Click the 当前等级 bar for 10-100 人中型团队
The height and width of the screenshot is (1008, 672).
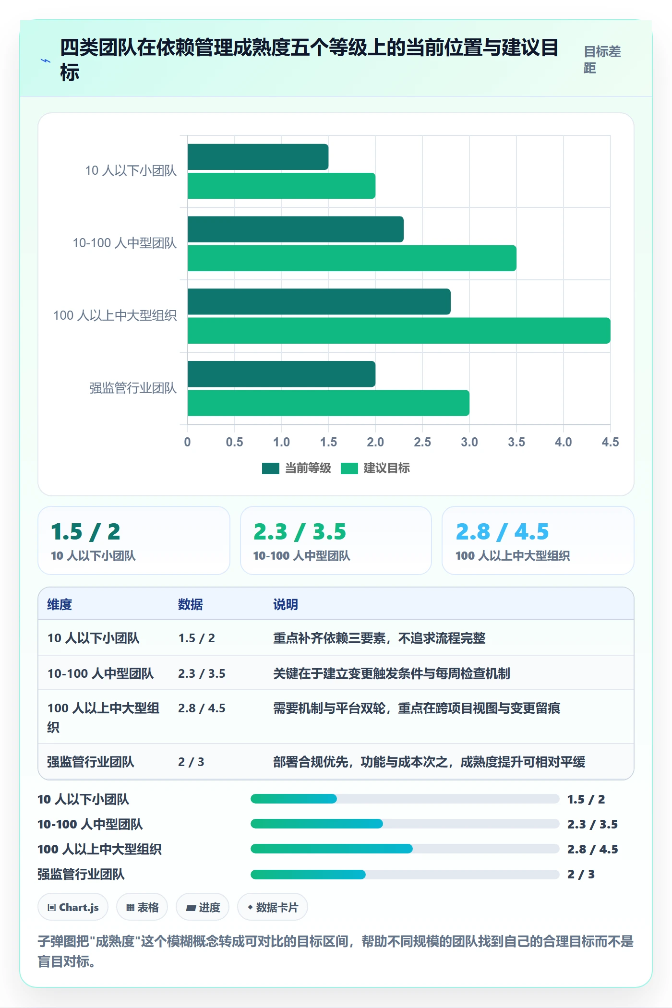pyautogui.click(x=296, y=229)
